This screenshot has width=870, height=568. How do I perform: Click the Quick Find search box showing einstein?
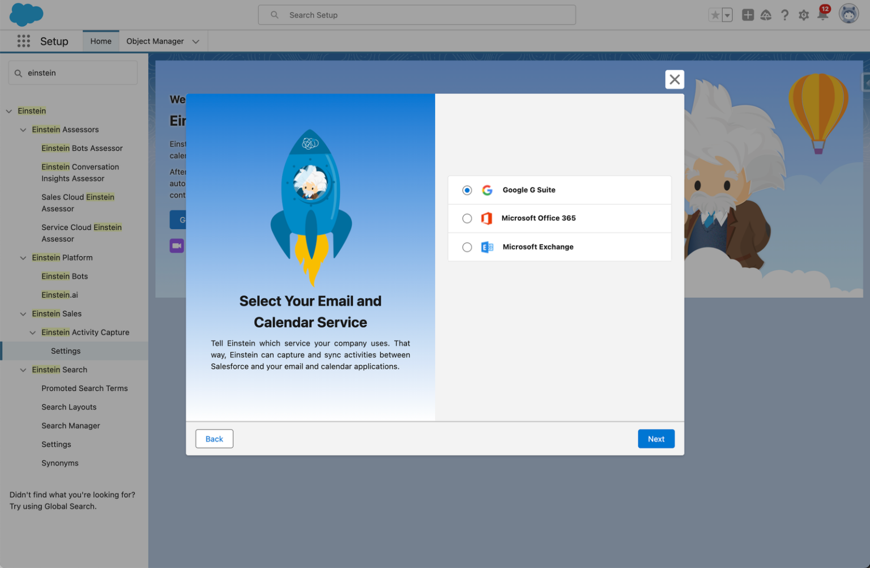[72, 72]
